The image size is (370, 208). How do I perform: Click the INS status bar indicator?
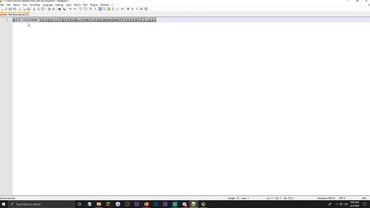pyautogui.click(x=364, y=198)
